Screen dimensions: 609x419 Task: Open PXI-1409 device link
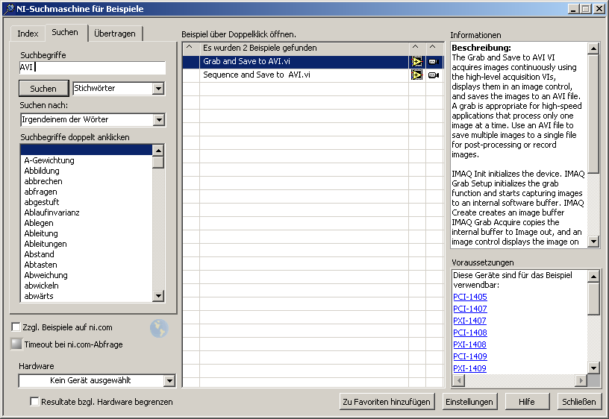pos(469,368)
